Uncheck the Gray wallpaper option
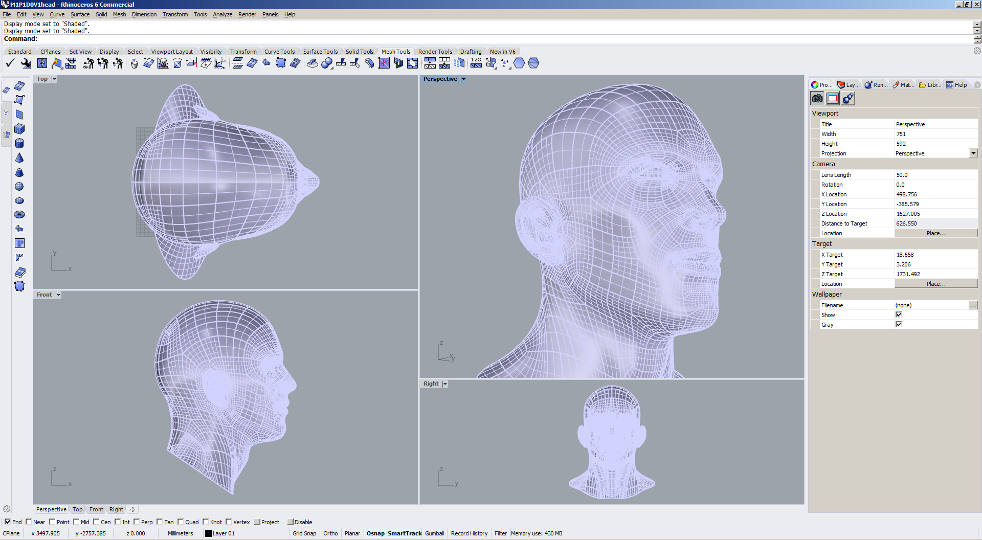This screenshot has width=982, height=540. (x=898, y=324)
